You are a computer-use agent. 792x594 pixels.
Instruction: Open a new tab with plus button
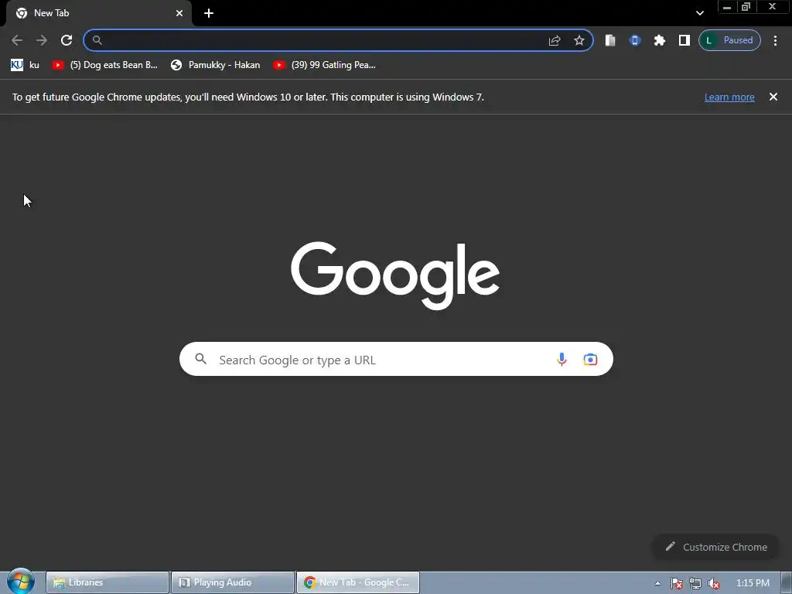tap(209, 13)
